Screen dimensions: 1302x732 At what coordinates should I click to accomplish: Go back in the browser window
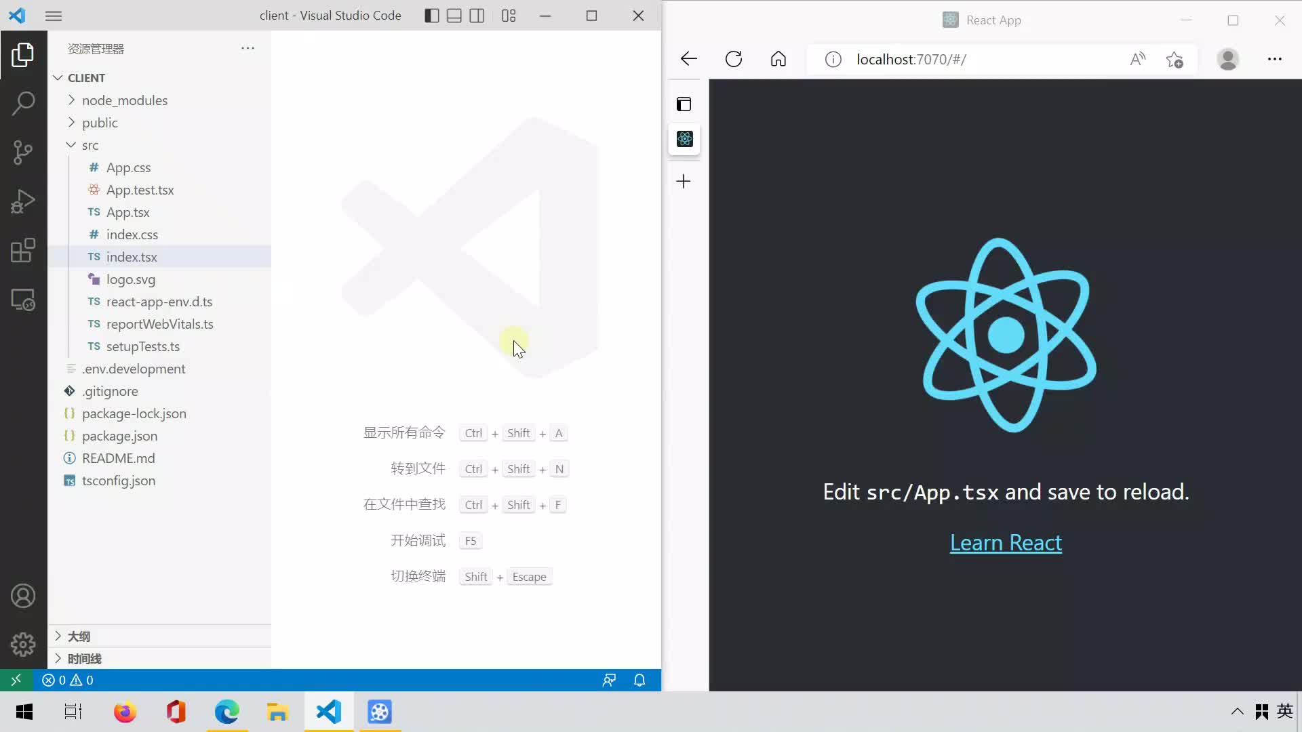(x=689, y=59)
